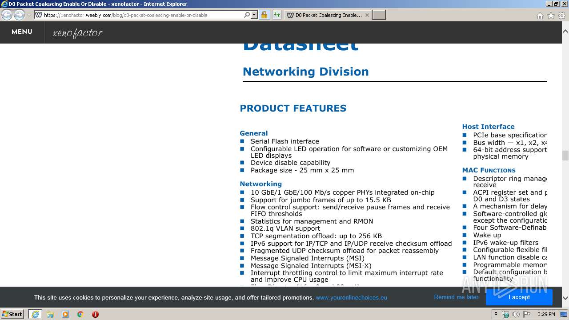Click the address bar URL field
The height and width of the screenshot is (320, 569).
[x=139, y=15]
